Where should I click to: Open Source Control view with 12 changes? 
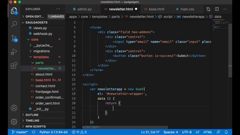click(14, 38)
